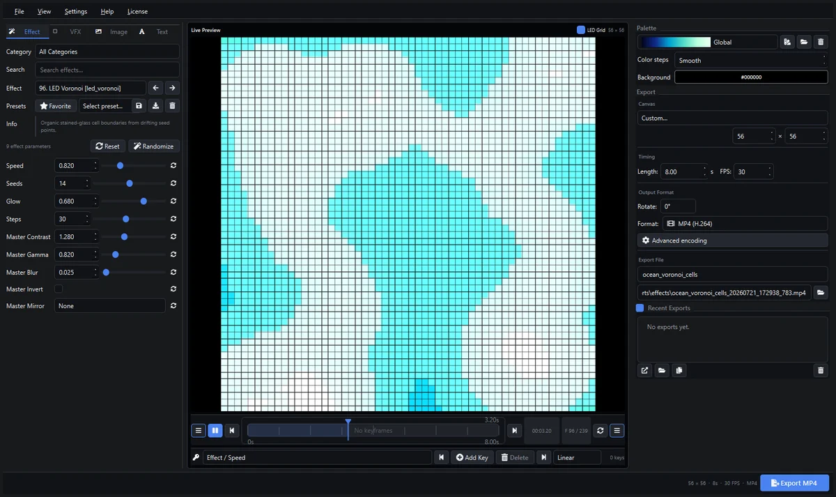Delete the palette with trash icon

(821, 42)
